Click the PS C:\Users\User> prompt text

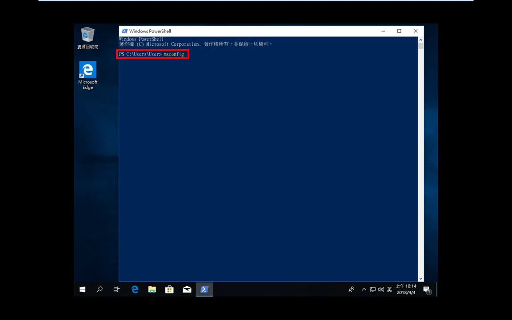[140, 54]
